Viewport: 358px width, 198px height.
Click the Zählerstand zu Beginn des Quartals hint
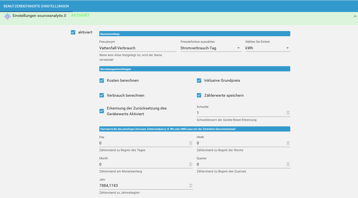[x=221, y=171]
